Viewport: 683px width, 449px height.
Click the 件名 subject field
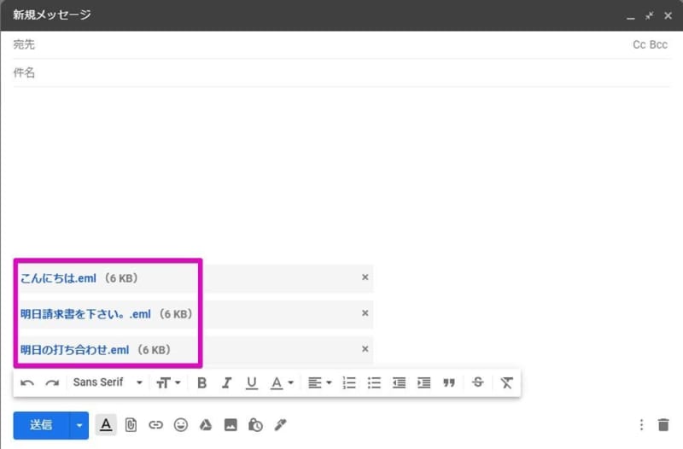(x=342, y=73)
